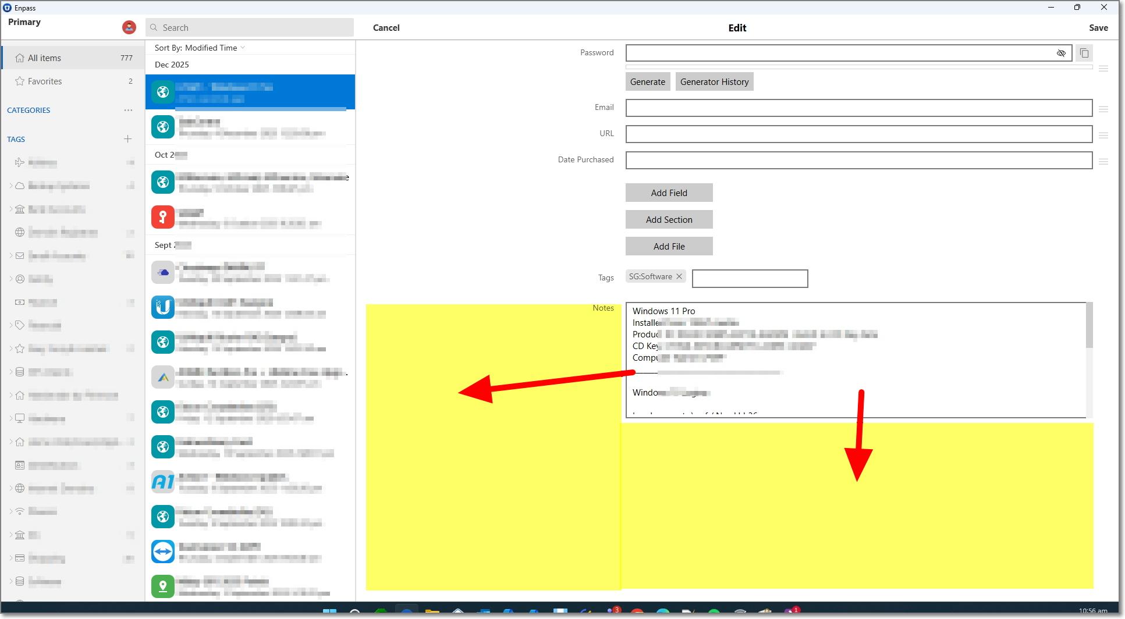Click the three-dots menu beside Categories
Screen dimensions: 1125x619
(x=128, y=110)
